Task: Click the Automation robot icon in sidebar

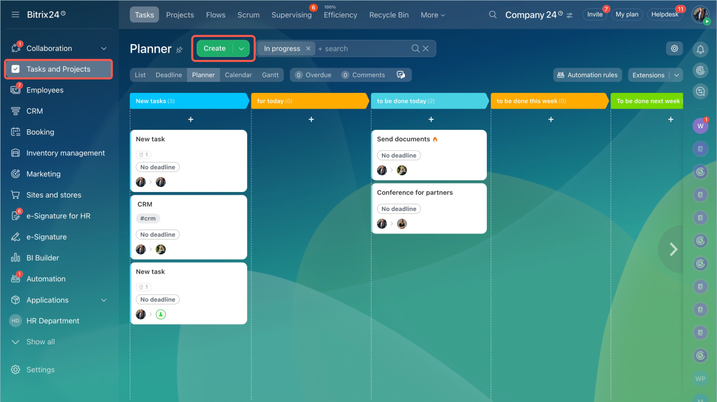Action: 16,279
